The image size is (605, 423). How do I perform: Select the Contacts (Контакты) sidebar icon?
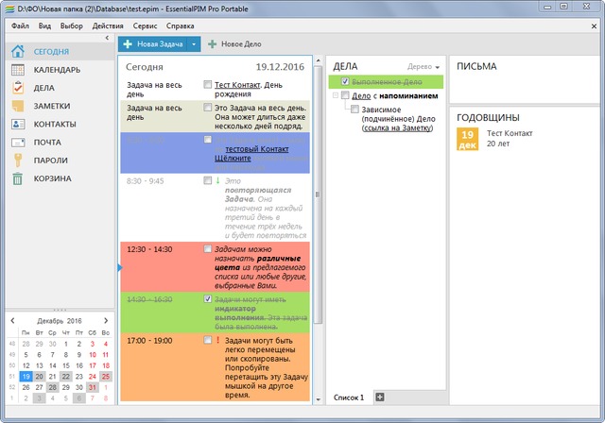18,124
